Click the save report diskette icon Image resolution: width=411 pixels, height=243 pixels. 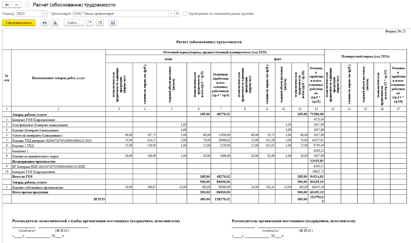coord(113,23)
